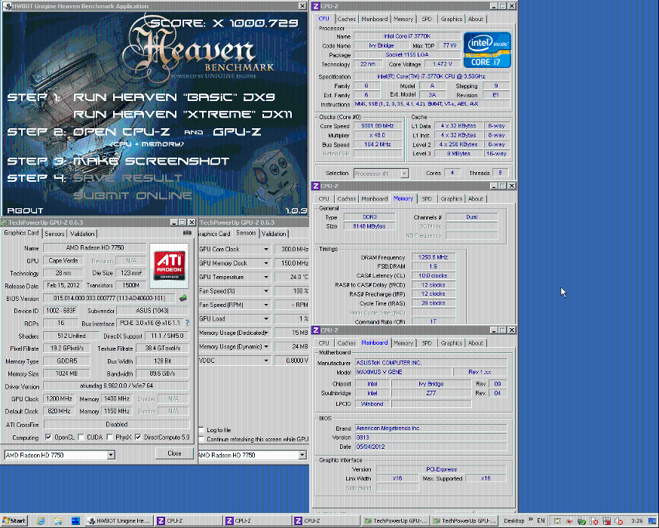Click the ATI Radeon logo in GPU-Z

pyautogui.click(x=170, y=266)
